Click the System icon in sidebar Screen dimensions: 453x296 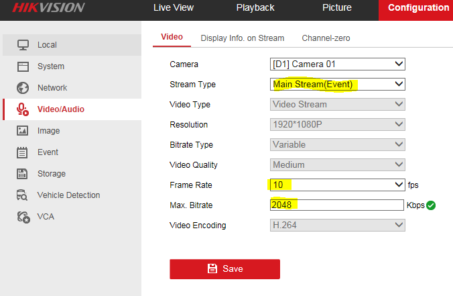[x=23, y=66]
